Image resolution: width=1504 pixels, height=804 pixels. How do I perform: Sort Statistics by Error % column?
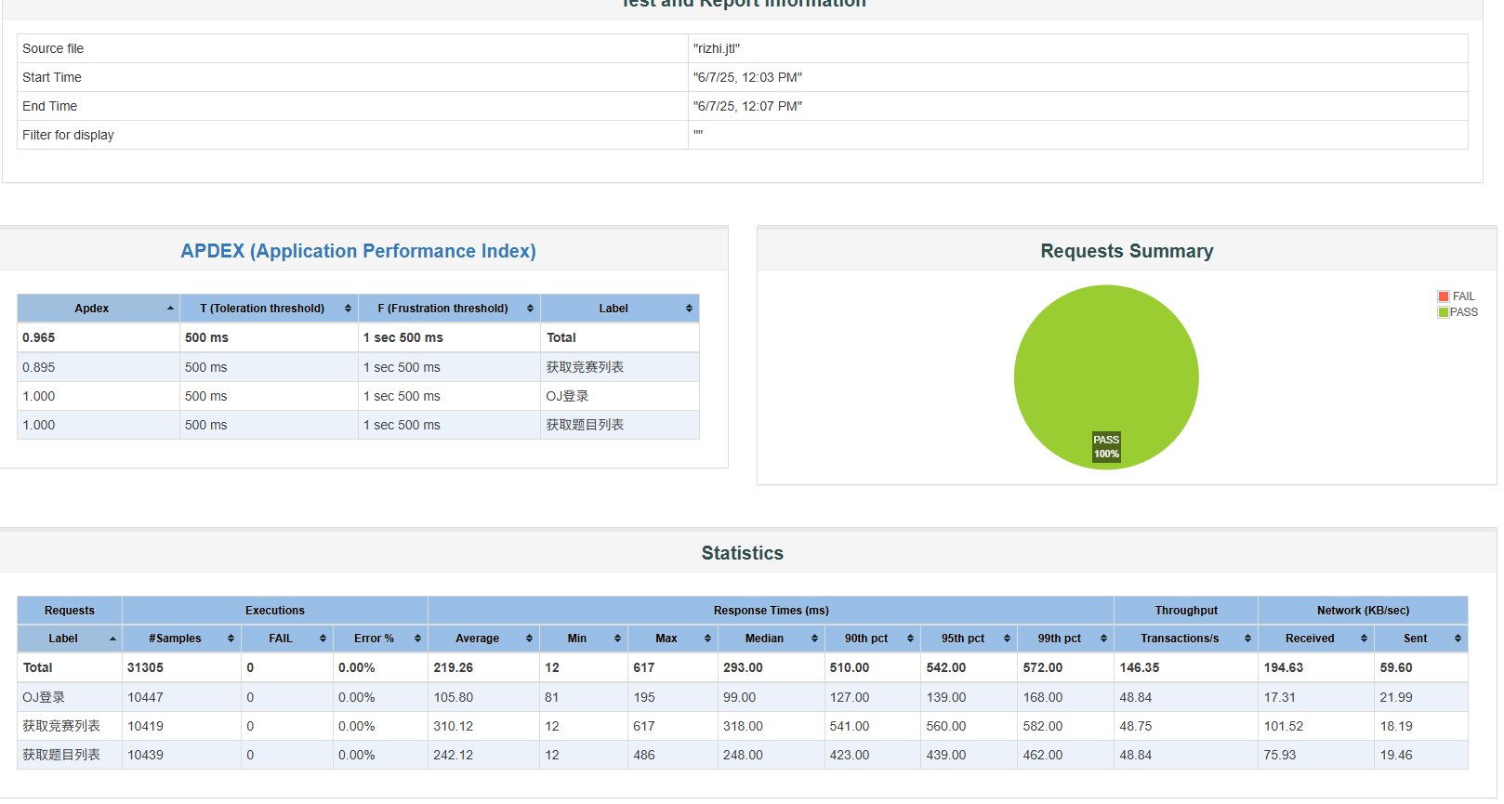(380, 639)
